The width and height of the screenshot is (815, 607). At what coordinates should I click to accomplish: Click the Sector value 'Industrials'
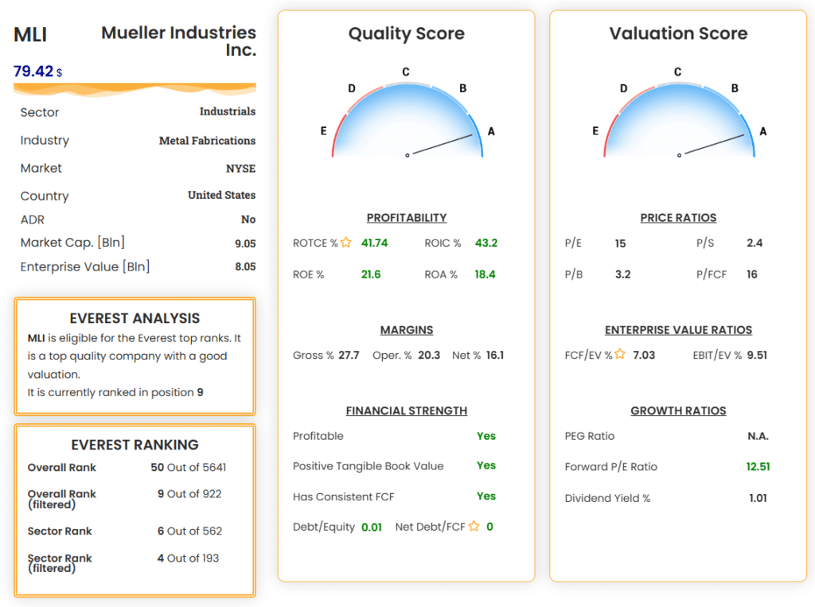[228, 111]
